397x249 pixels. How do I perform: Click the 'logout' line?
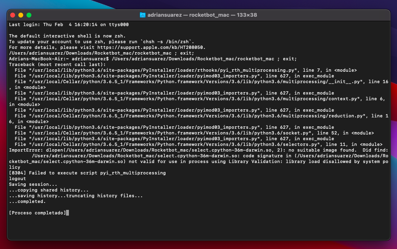click(17, 178)
